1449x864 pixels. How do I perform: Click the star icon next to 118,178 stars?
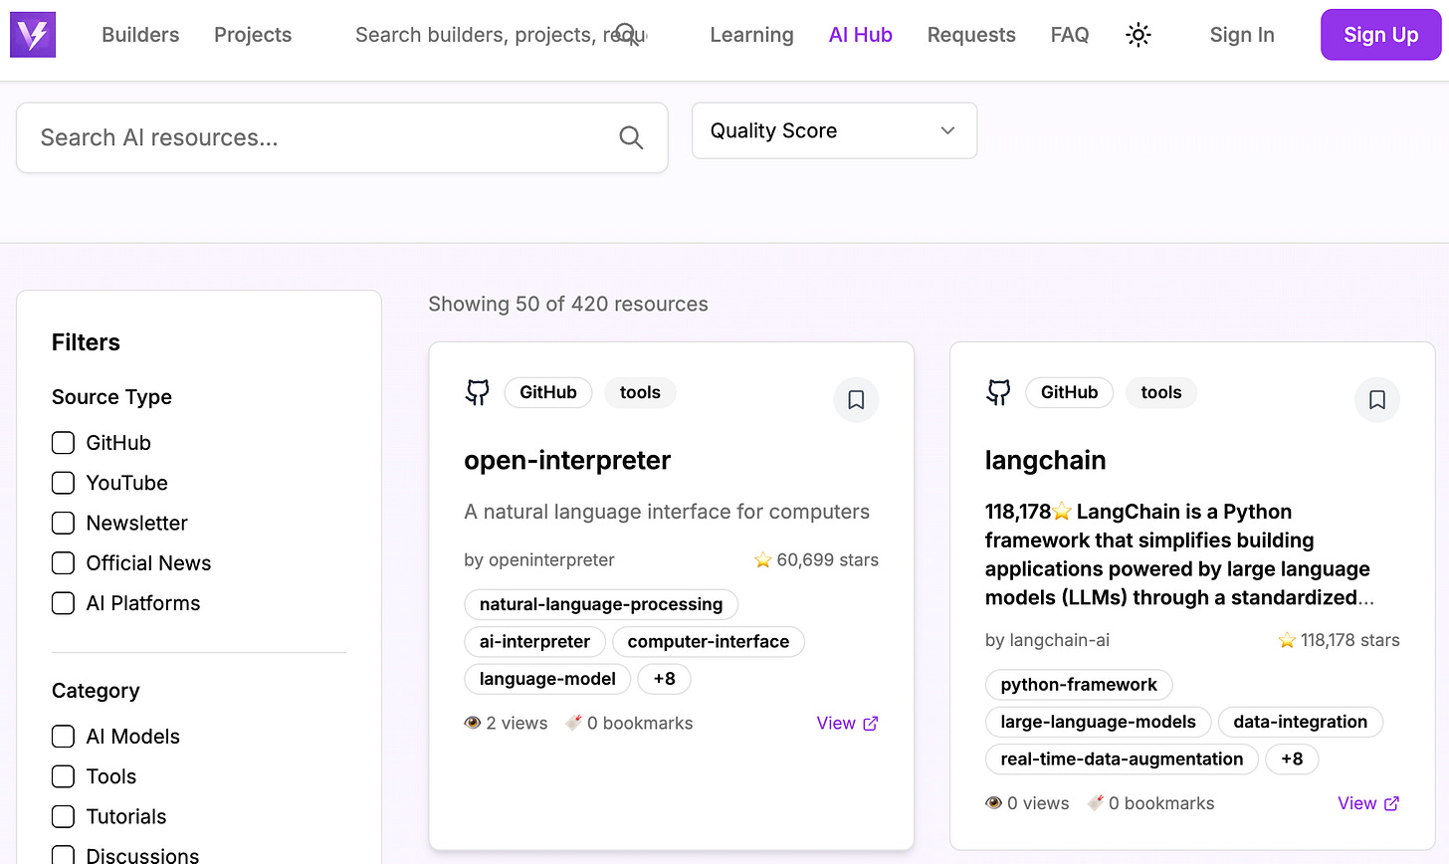click(x=1287, y=640)
